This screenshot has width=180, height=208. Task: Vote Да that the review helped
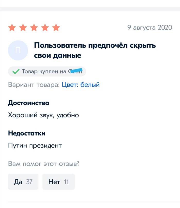tap(23, 181)
